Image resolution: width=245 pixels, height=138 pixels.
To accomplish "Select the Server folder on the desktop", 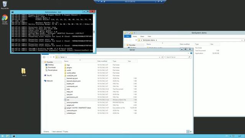I will click(x=24, y=72).
